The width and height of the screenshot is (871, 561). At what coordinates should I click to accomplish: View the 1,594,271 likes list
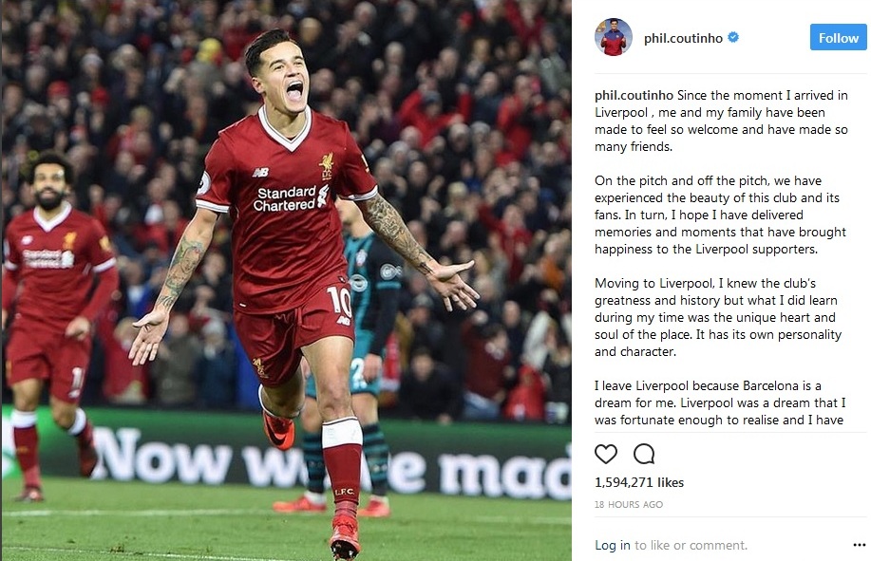639,482
